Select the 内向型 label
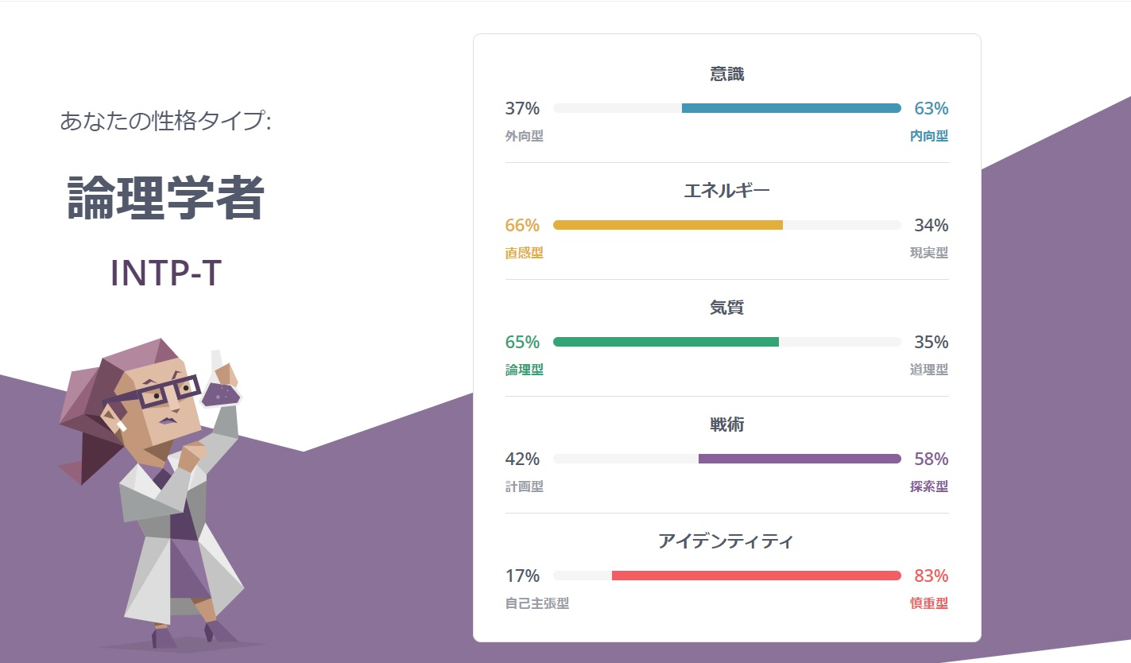This screenshot has height=663, width=1131. 929,136
